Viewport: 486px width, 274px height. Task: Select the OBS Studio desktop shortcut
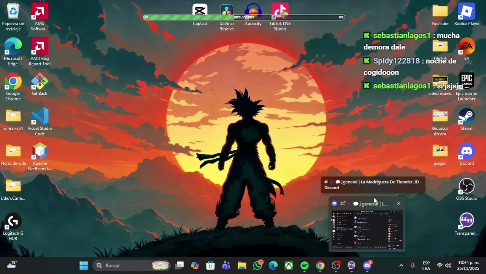(x=467, y=190)
